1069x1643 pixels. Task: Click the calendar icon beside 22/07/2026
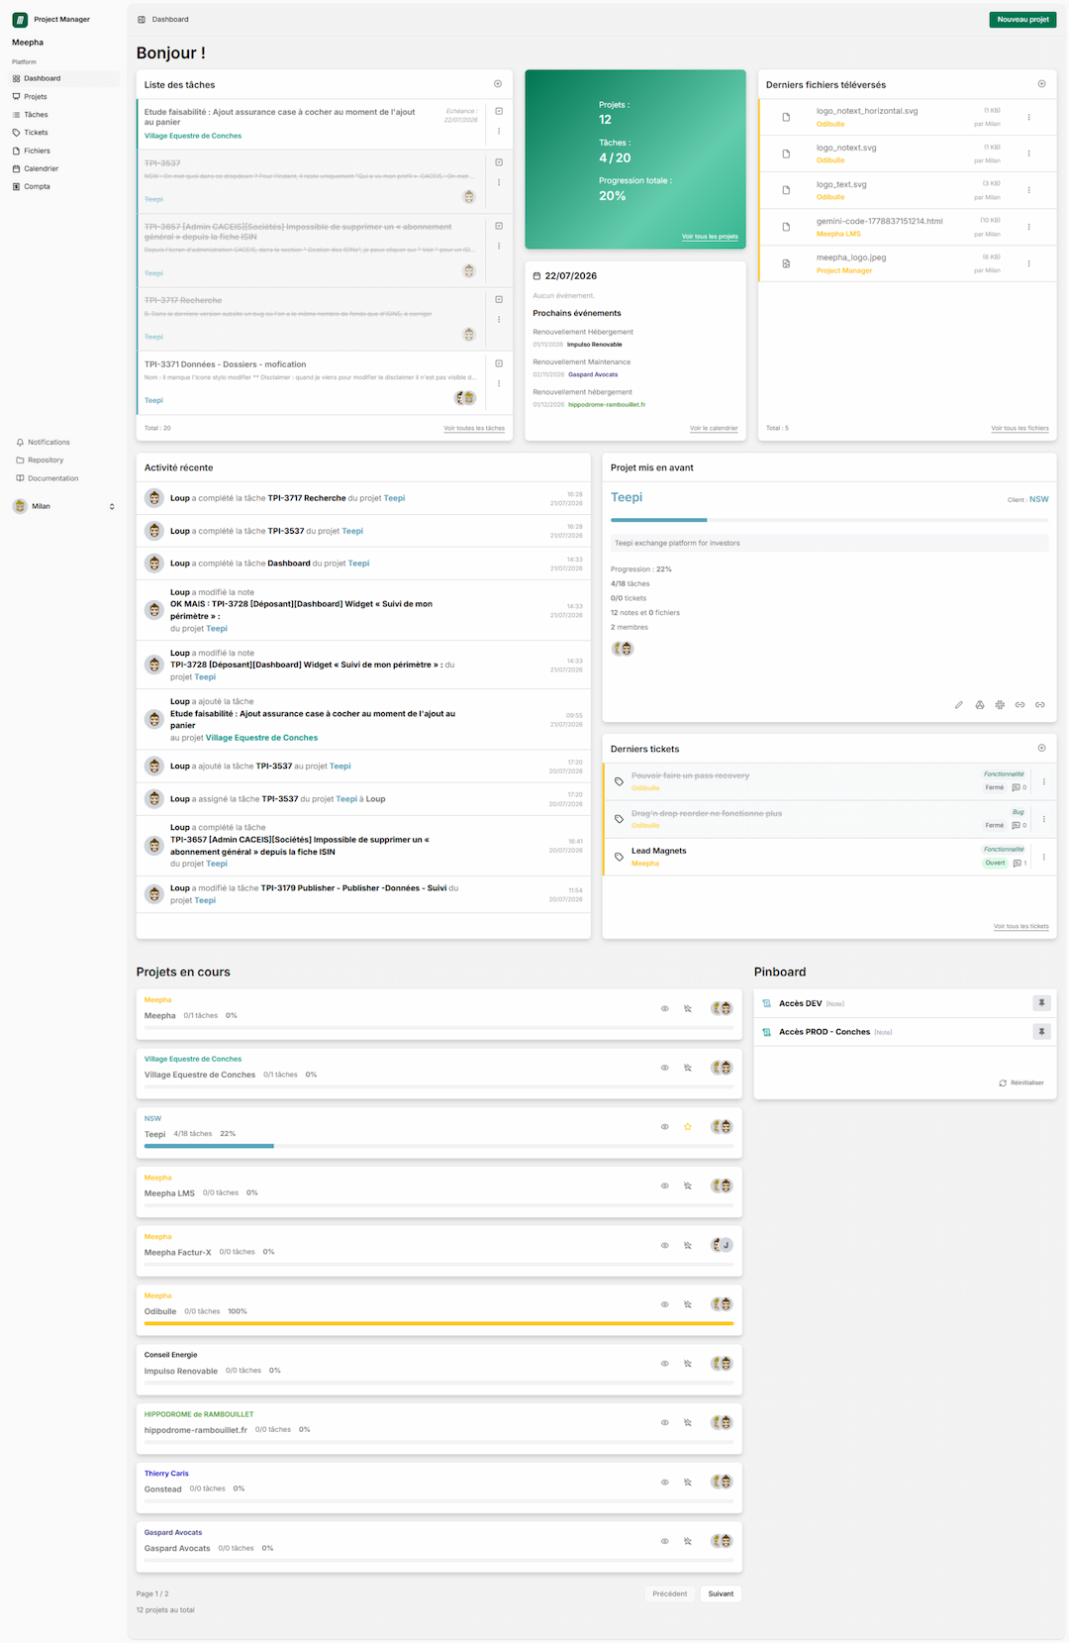click(x=536, y=276)
